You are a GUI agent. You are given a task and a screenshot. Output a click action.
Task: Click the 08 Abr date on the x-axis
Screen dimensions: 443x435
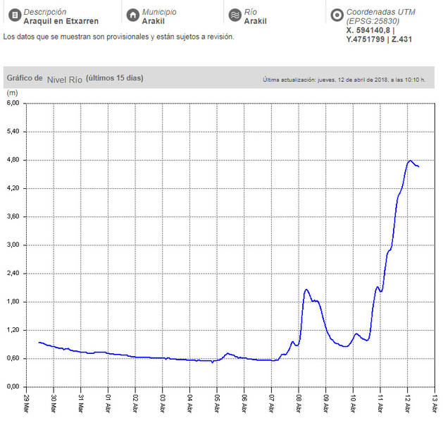point(299,402)
